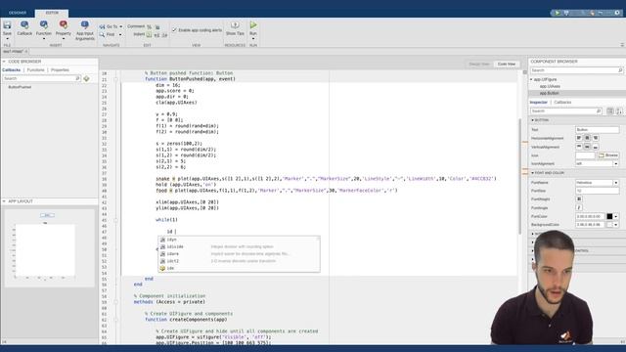Switch to the Designer ribbon tab
This screenshot has width=626, height=352.
18,13
